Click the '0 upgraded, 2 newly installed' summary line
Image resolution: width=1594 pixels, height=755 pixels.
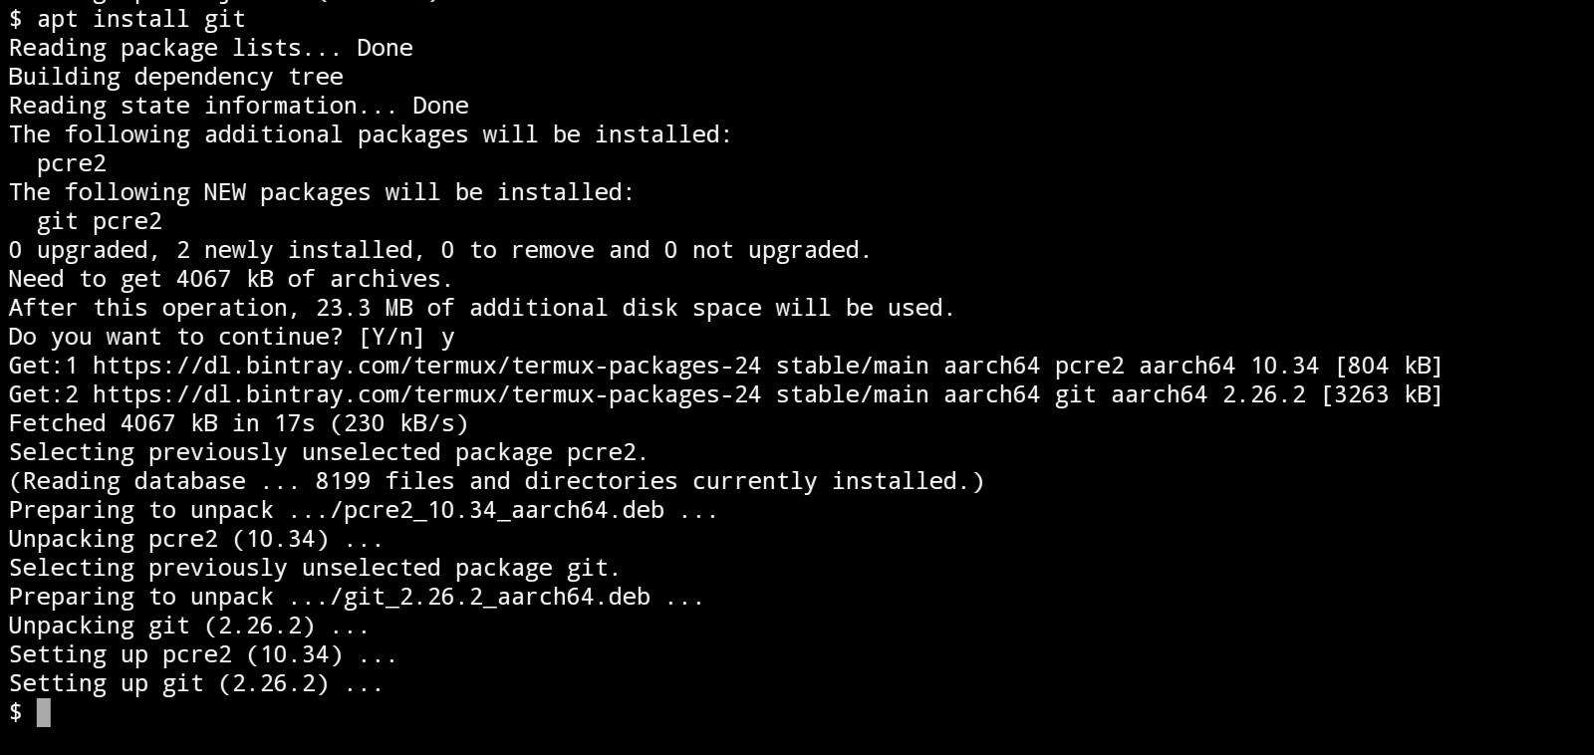439,250
